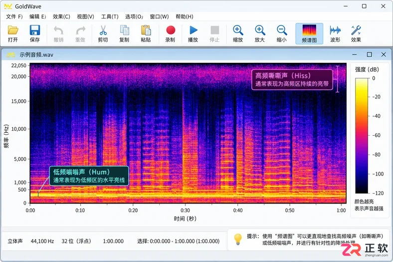Open the 工具(T) menu

[110, 16]
